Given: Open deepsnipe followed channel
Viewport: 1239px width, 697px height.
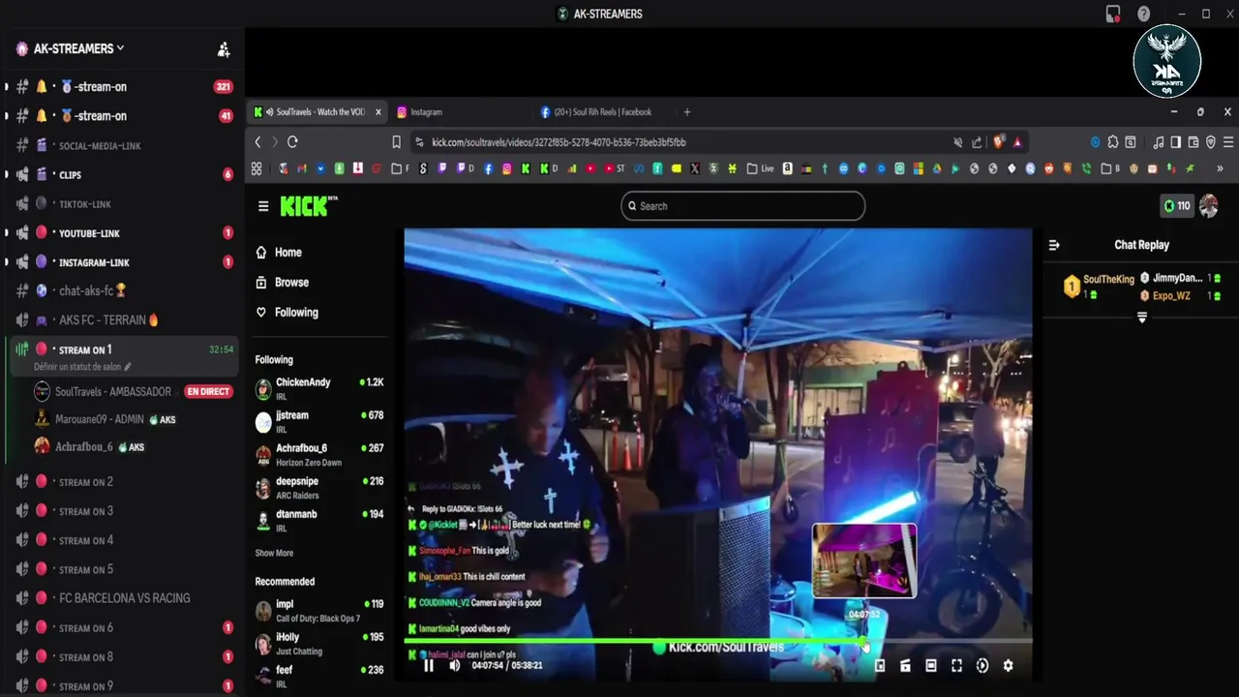Looking at the screenshot, I should tap(319, 487).
